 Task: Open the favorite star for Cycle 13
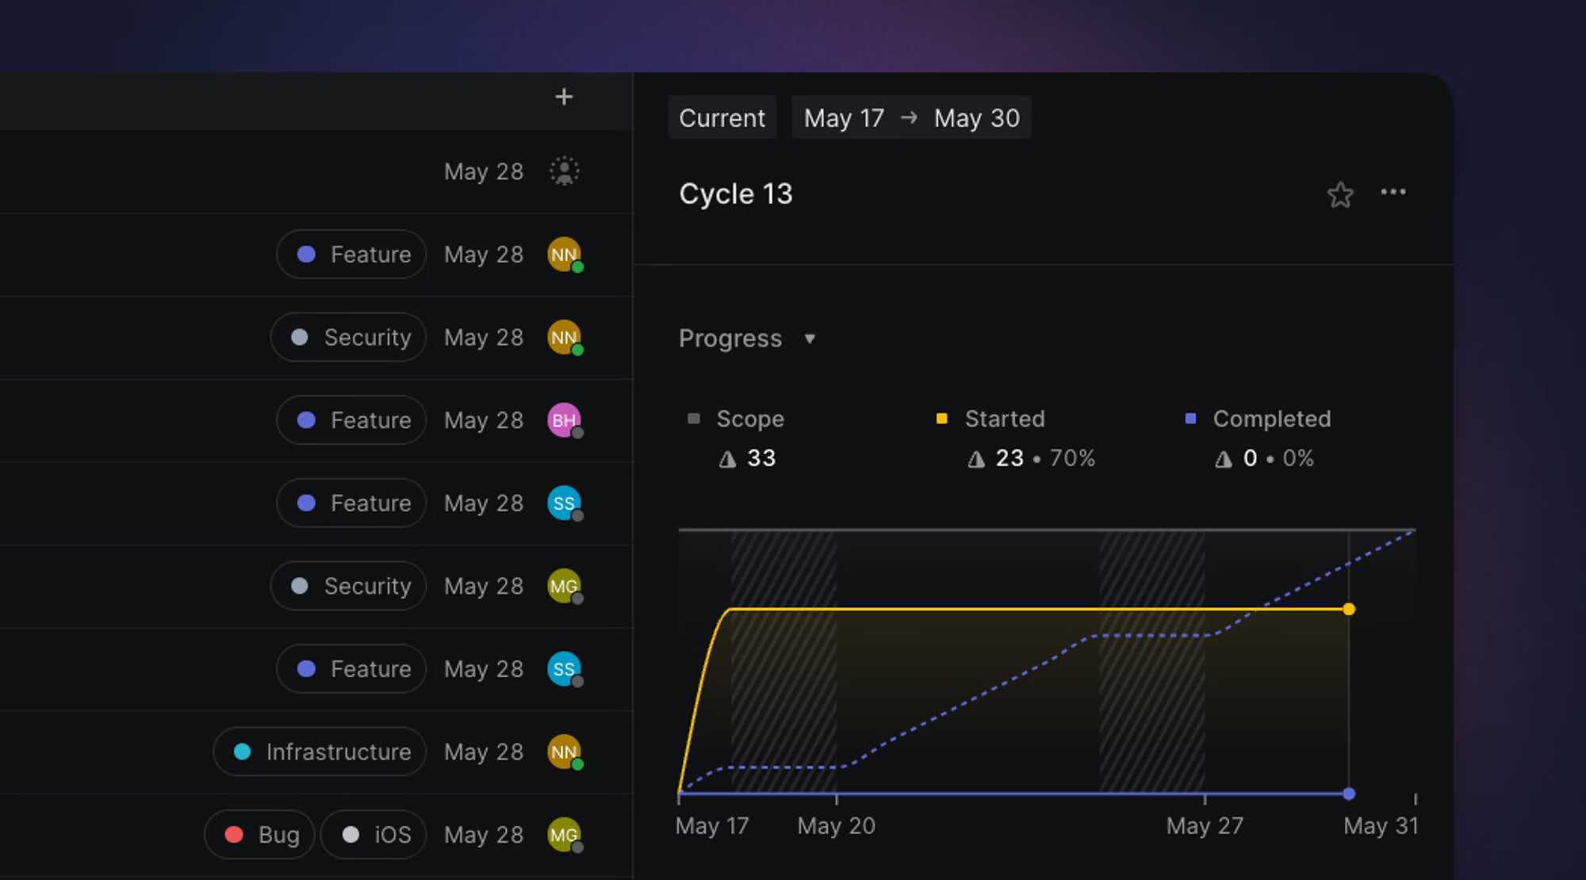(x=1340, y=193)
